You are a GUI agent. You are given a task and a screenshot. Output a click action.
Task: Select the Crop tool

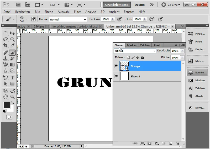(6, 45)
